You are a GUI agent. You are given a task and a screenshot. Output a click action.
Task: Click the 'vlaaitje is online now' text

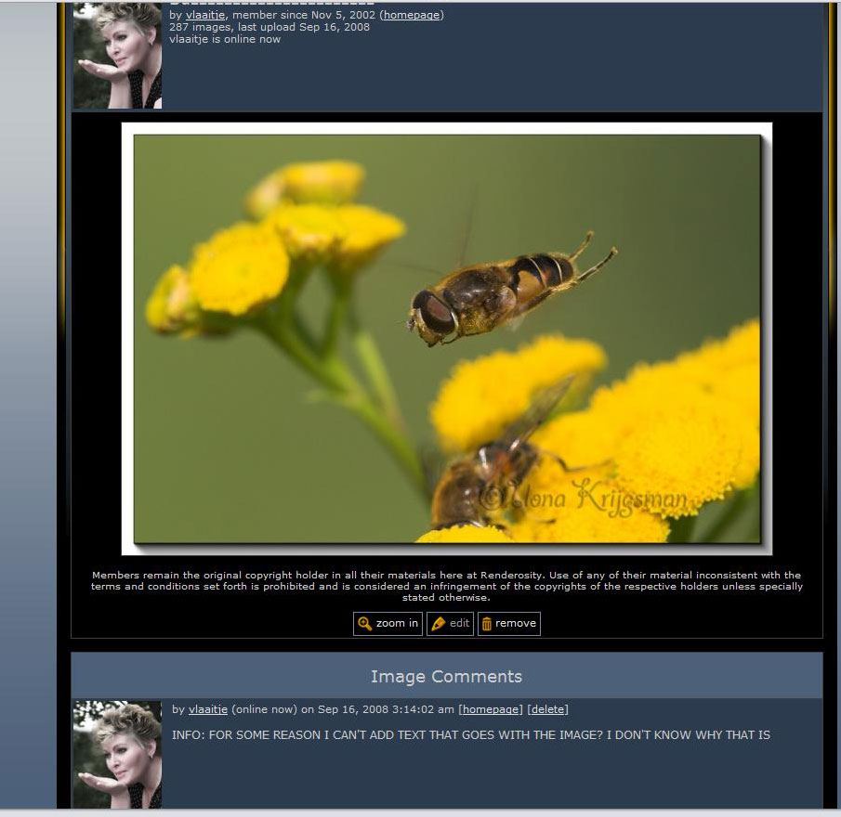tap(225, 39)
